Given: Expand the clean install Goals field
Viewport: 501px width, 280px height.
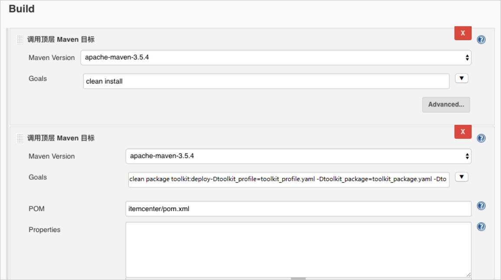Looking at the screenshot, I should coord(462,78).
